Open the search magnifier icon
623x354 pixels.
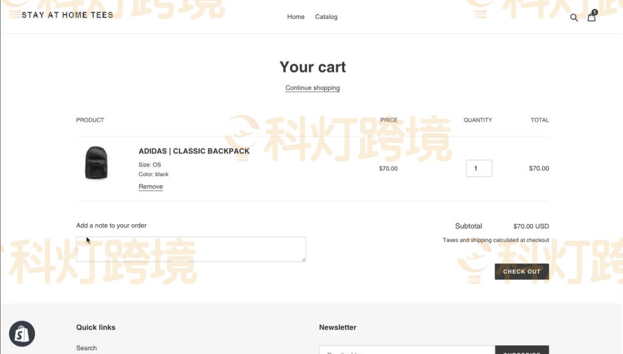[574, 18]
